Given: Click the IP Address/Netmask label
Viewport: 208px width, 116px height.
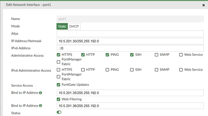Looking at the screenshot, I should (26, 41).
